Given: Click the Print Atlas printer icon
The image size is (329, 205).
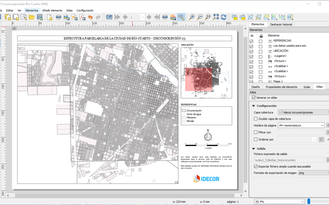Looking at the screenshot, I should 165,17.
